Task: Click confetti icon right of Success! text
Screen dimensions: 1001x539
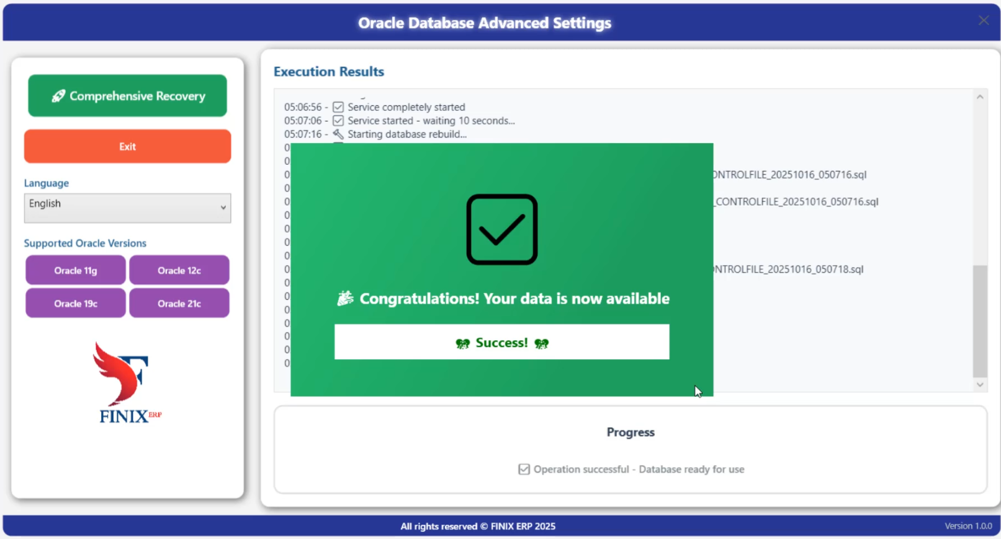Action: [541, 343]
